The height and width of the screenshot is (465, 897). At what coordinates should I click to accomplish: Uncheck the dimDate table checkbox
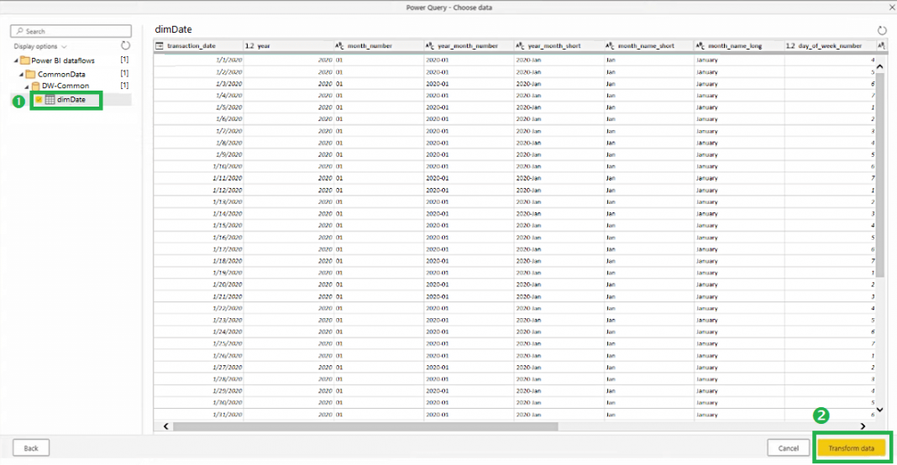coord(39,100)
